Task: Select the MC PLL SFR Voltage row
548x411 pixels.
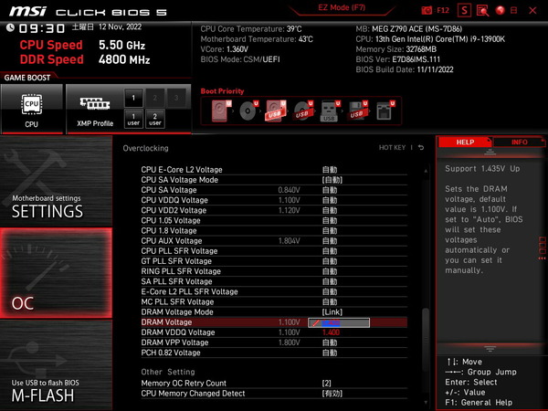Action: click(x=274, y=301)
